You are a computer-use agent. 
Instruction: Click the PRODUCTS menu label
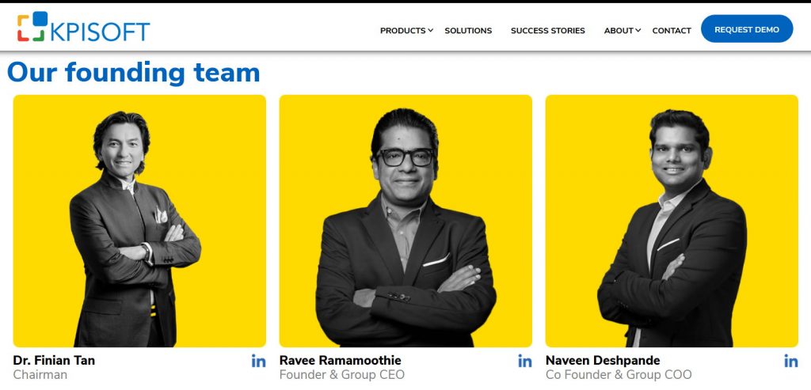(x=402, y=31)
